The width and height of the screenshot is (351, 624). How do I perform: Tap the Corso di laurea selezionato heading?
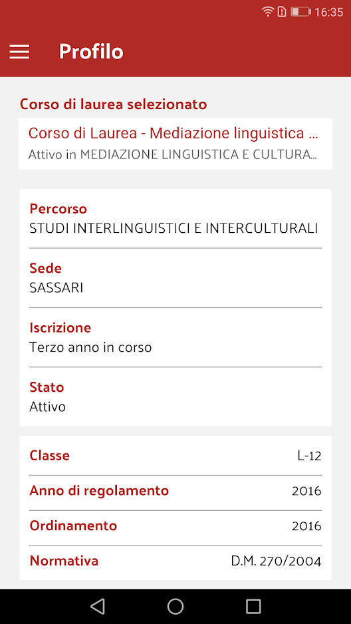point(113,104)
